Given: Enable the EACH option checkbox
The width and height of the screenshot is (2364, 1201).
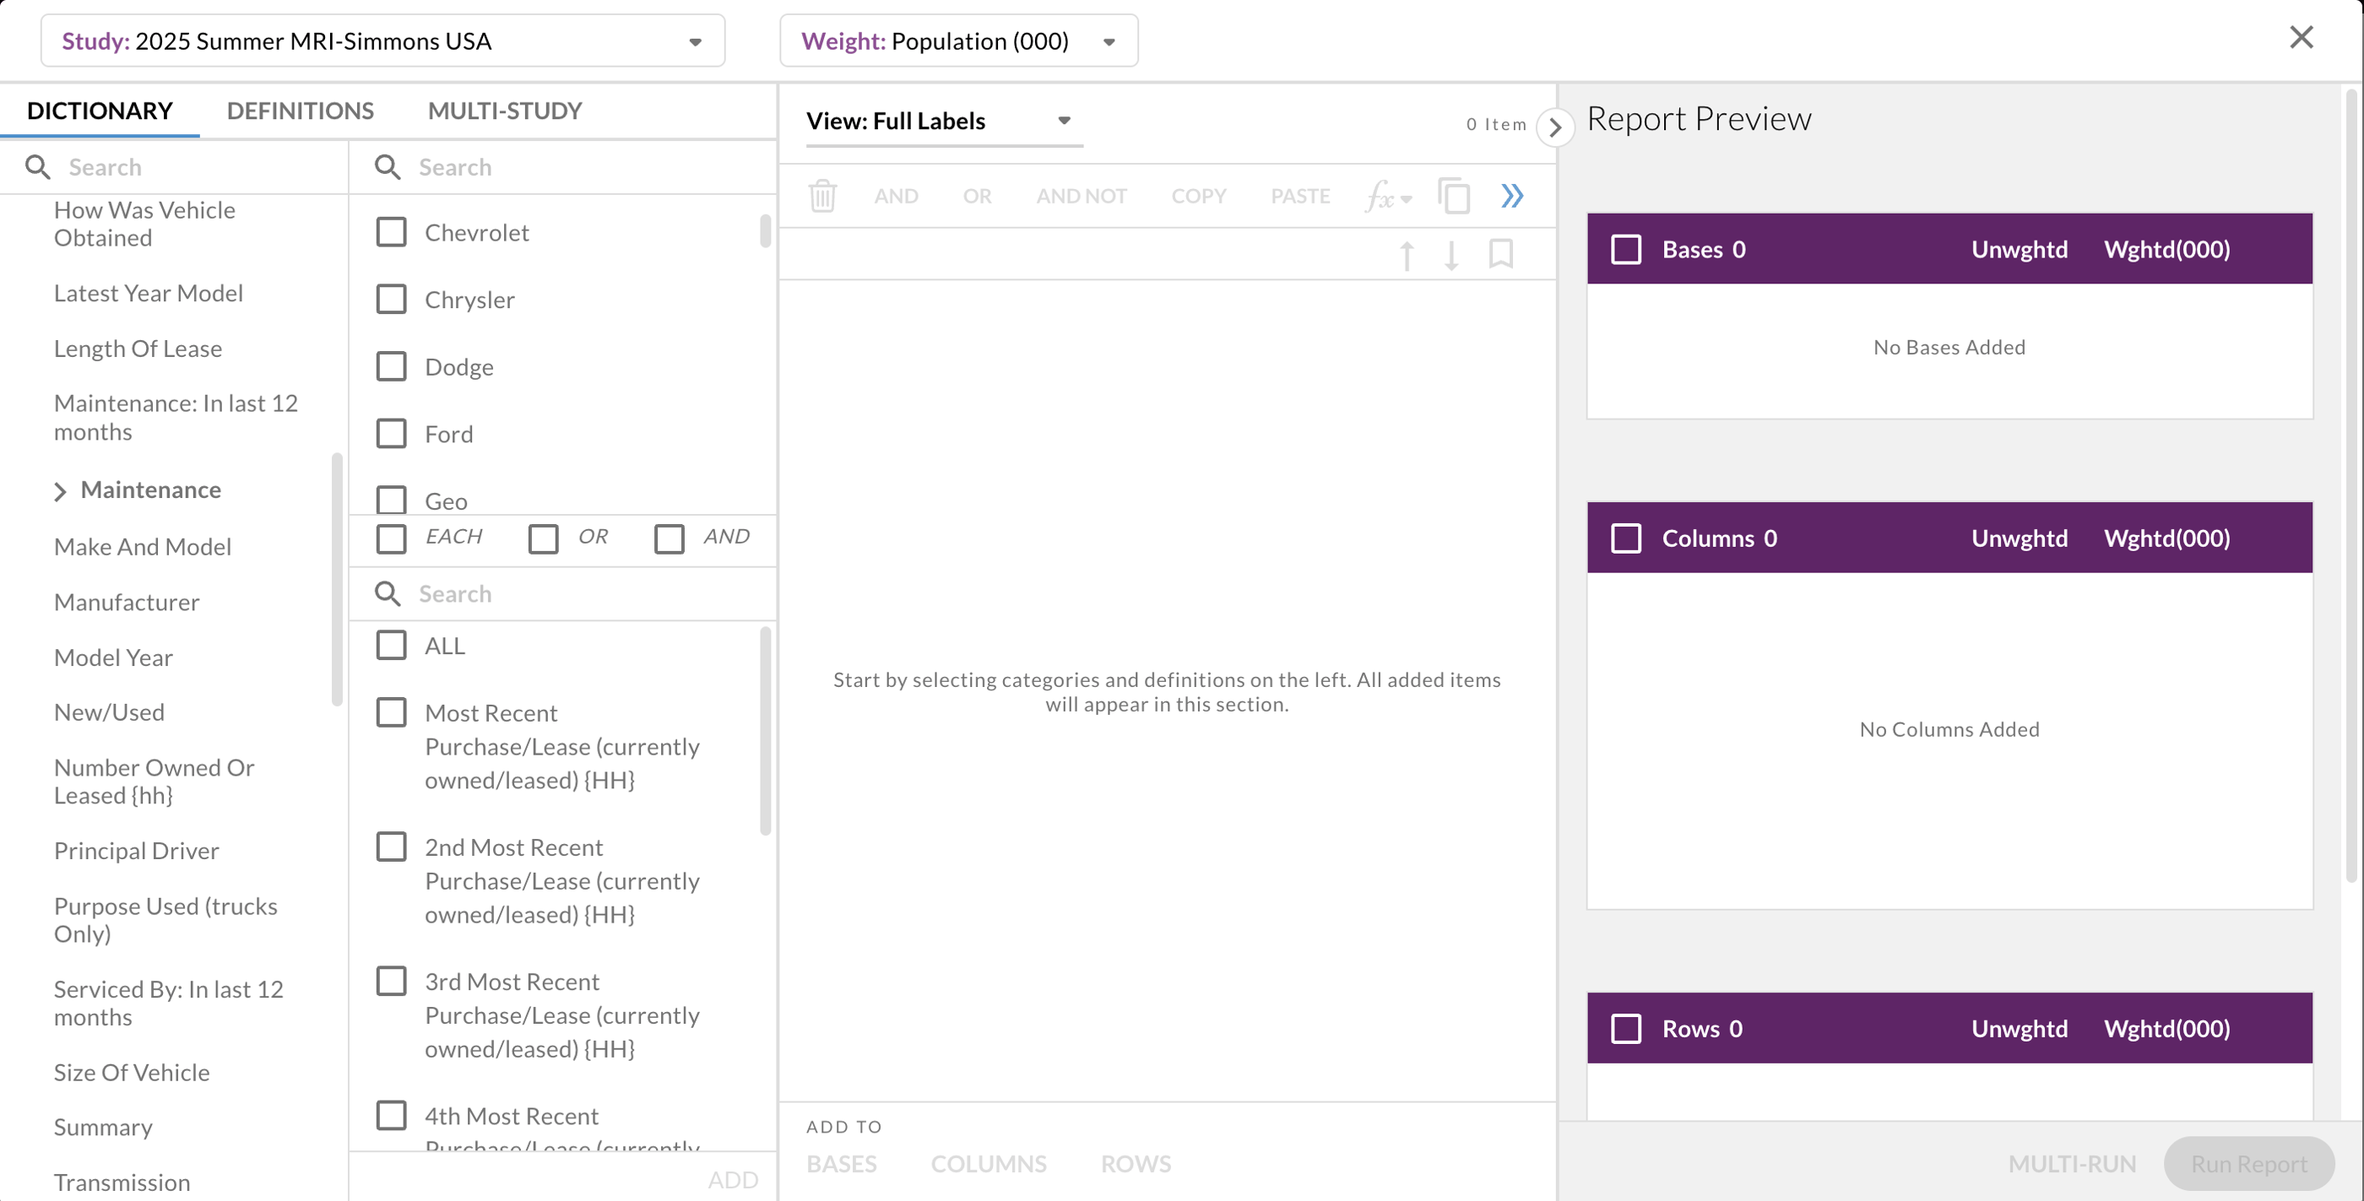Looking at the screenshot, I should 392,538.
